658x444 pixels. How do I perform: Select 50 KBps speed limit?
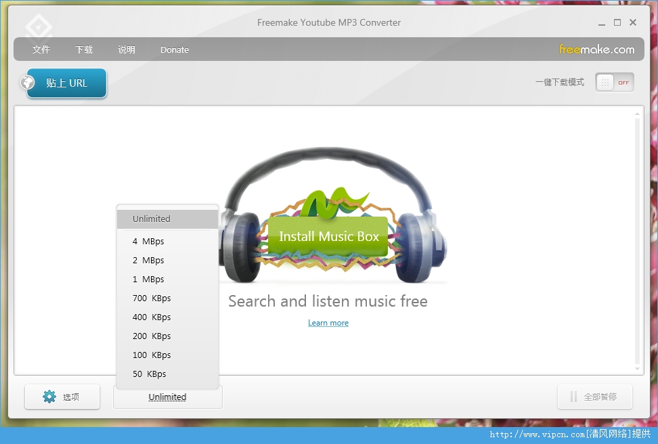pyautogui.click(x=168, y=374)
